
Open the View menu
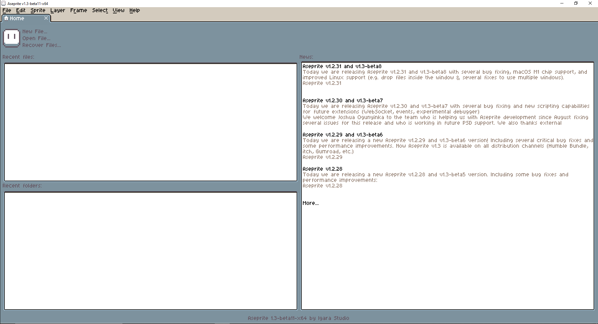pyautogui.click(x=119, y=10)
